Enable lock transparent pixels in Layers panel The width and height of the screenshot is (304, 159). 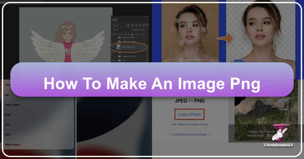coord(118,34)
